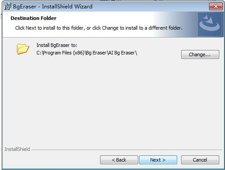The height and width of the screenshot is (170, 225).
Task: Open the Change... folder dialog
Action: click(200, 54)
